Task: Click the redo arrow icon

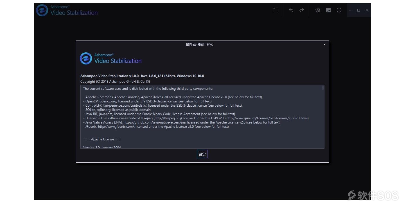Action: coord(302,10)
